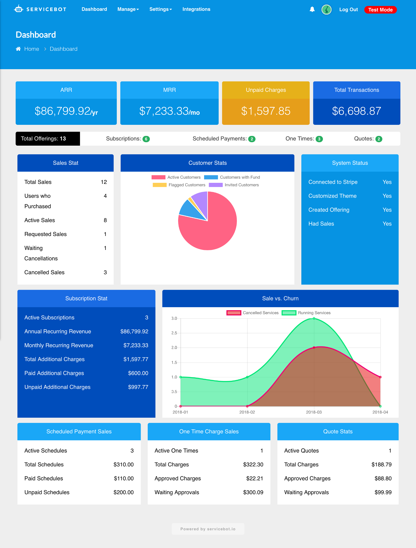Click the Cancelled Sales row

click(66, 272)
